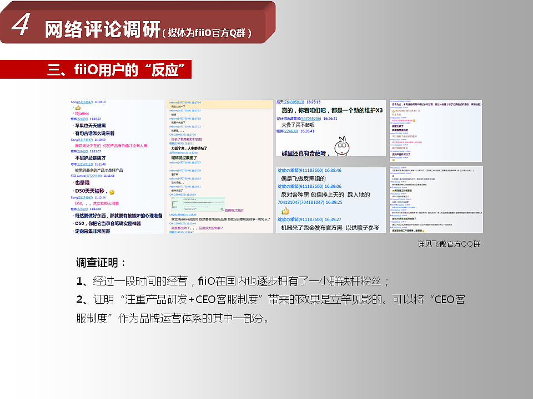Screen dimensions: 533x399
Task: Click the magnifying glass beside the pasted screenshot
Action: [x=222, y=209]
